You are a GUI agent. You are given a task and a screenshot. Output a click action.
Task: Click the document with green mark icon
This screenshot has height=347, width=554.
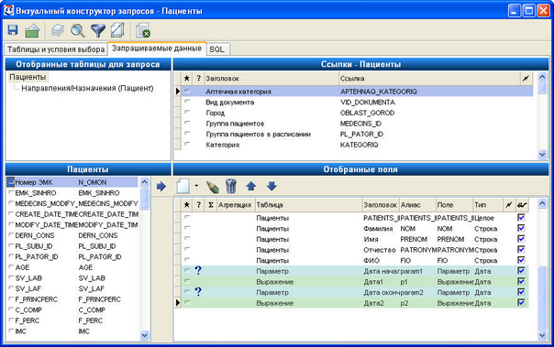[x=143, y=30]
